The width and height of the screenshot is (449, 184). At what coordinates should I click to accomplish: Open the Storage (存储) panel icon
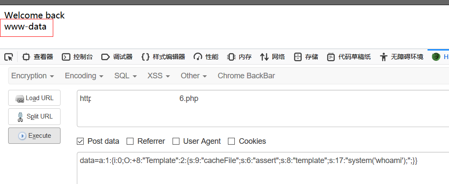(298, 57)
